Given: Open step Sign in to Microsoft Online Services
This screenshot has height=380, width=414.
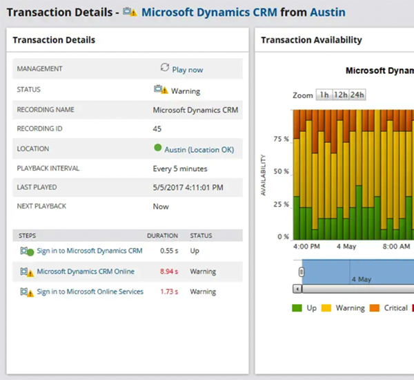Looking at the screenshot, I should (90, 292).
